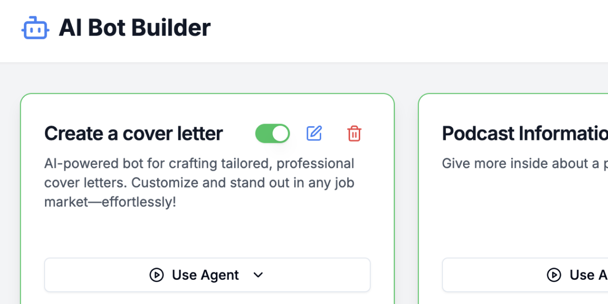Click empty space inside cover letter card

click(x=207, y=234)
